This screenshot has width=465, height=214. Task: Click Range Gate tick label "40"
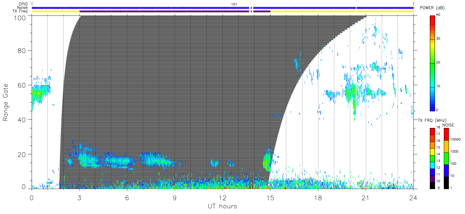tap(22, 120)
